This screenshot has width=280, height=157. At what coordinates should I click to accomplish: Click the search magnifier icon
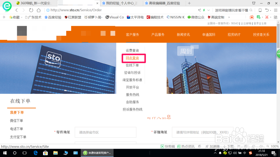(251, 10)
